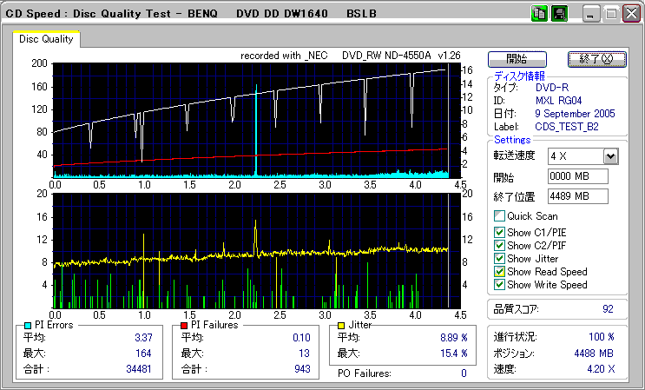The height and width of the screenshot is (390, 645).
Task: Click the red PI Failures legend square
Action: point(184,325)
